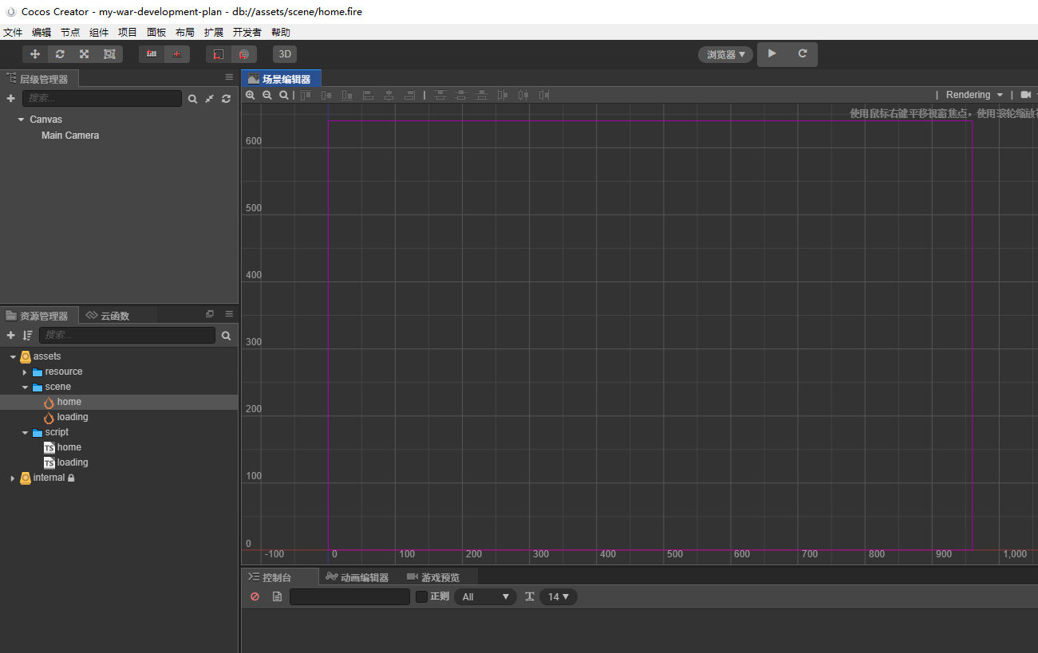Click the distribute horizontal centers icon

pyautogui.click(x=523, y=95)
